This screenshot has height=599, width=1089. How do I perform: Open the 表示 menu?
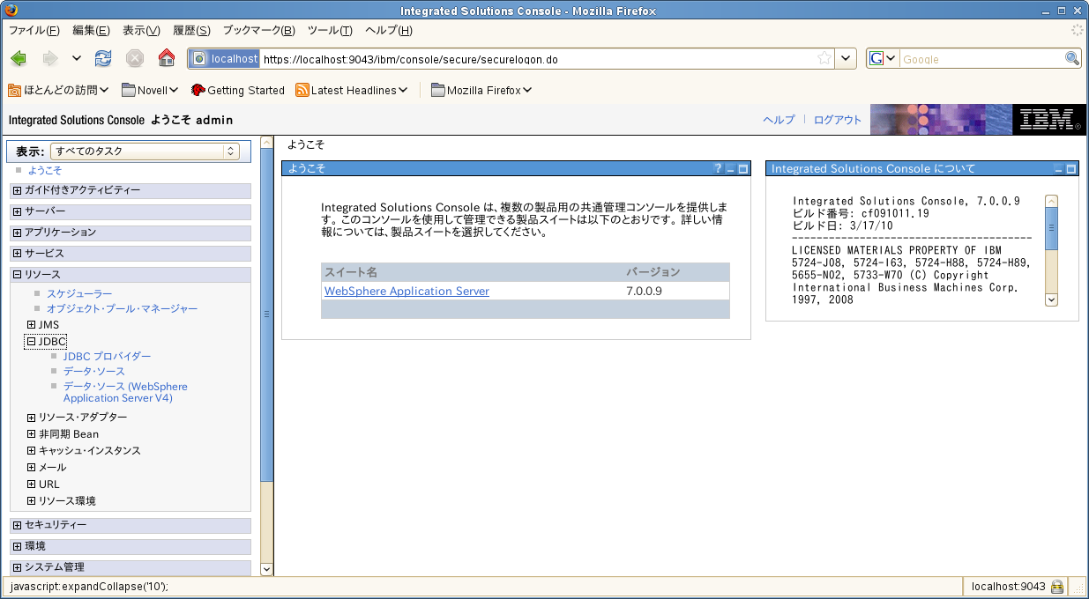coord(141,31)
